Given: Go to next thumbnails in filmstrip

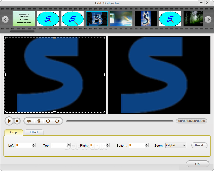Looking at the screenshot, I should tap(208, 20).
